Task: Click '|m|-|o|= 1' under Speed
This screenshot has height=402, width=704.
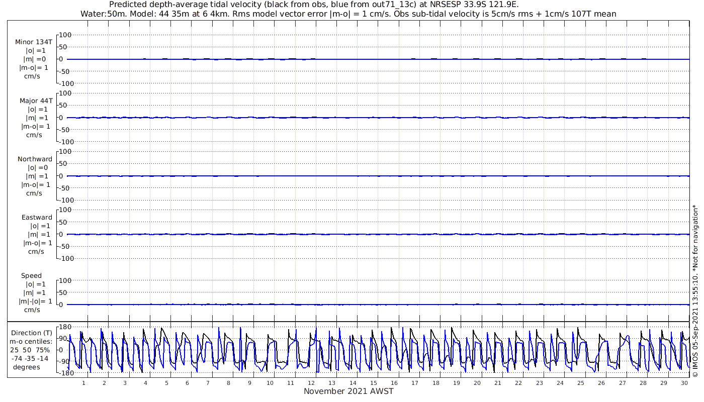Action: [35, 301]
